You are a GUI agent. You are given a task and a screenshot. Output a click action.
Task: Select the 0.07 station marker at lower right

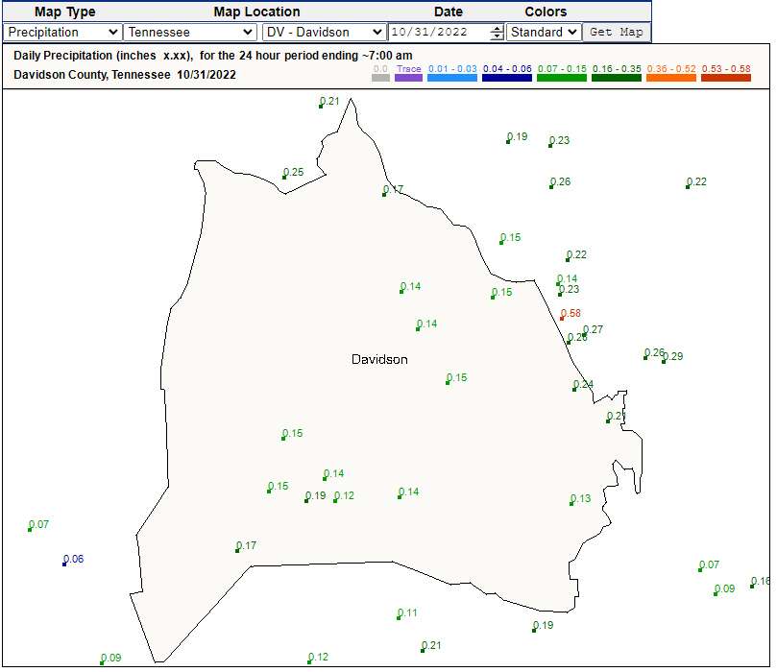click(x=700, y=570)
